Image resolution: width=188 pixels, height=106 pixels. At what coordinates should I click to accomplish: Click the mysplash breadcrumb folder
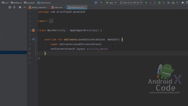29,3
